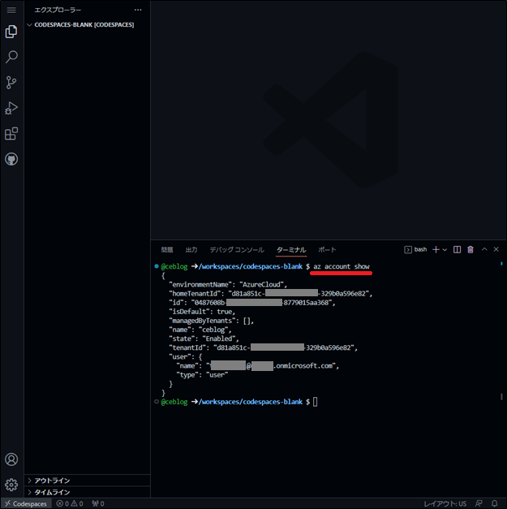Maximize the terminal panel size

click(484, 250)
